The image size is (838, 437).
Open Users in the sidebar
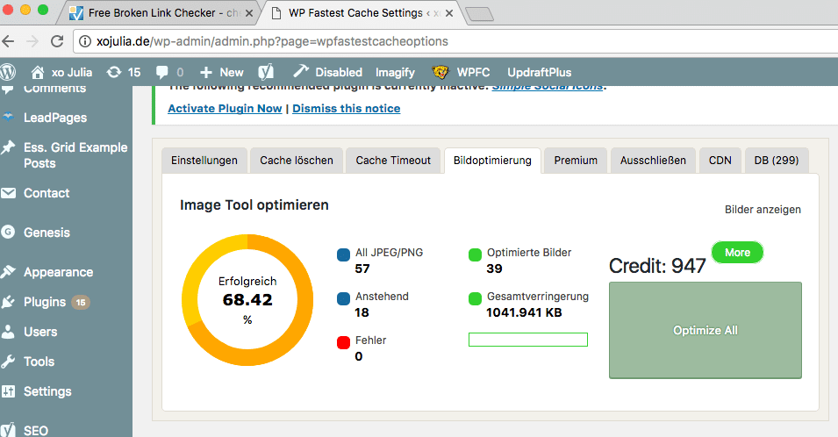(40, 332)
